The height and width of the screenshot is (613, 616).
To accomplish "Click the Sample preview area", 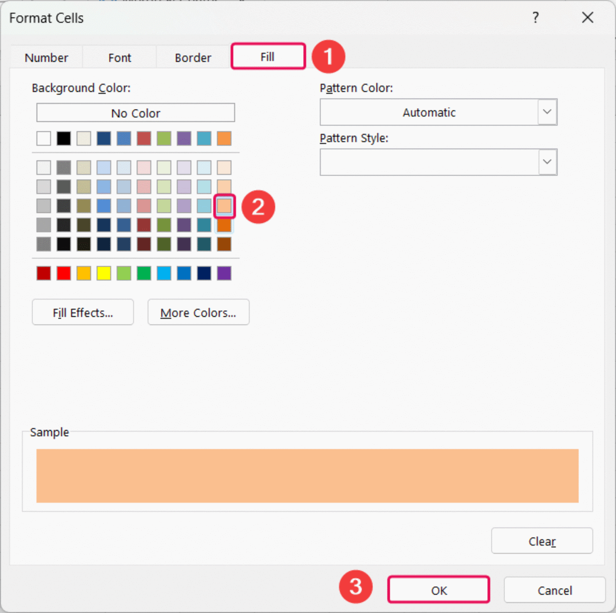I will [307, 475].
